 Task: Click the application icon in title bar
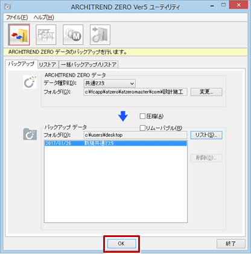point(8,7)
